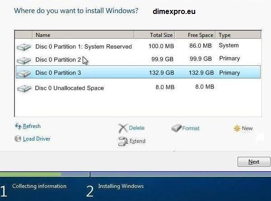Click the Load Driver disc icon
This screenshot has height=201, width=271.
click(18, 139)
